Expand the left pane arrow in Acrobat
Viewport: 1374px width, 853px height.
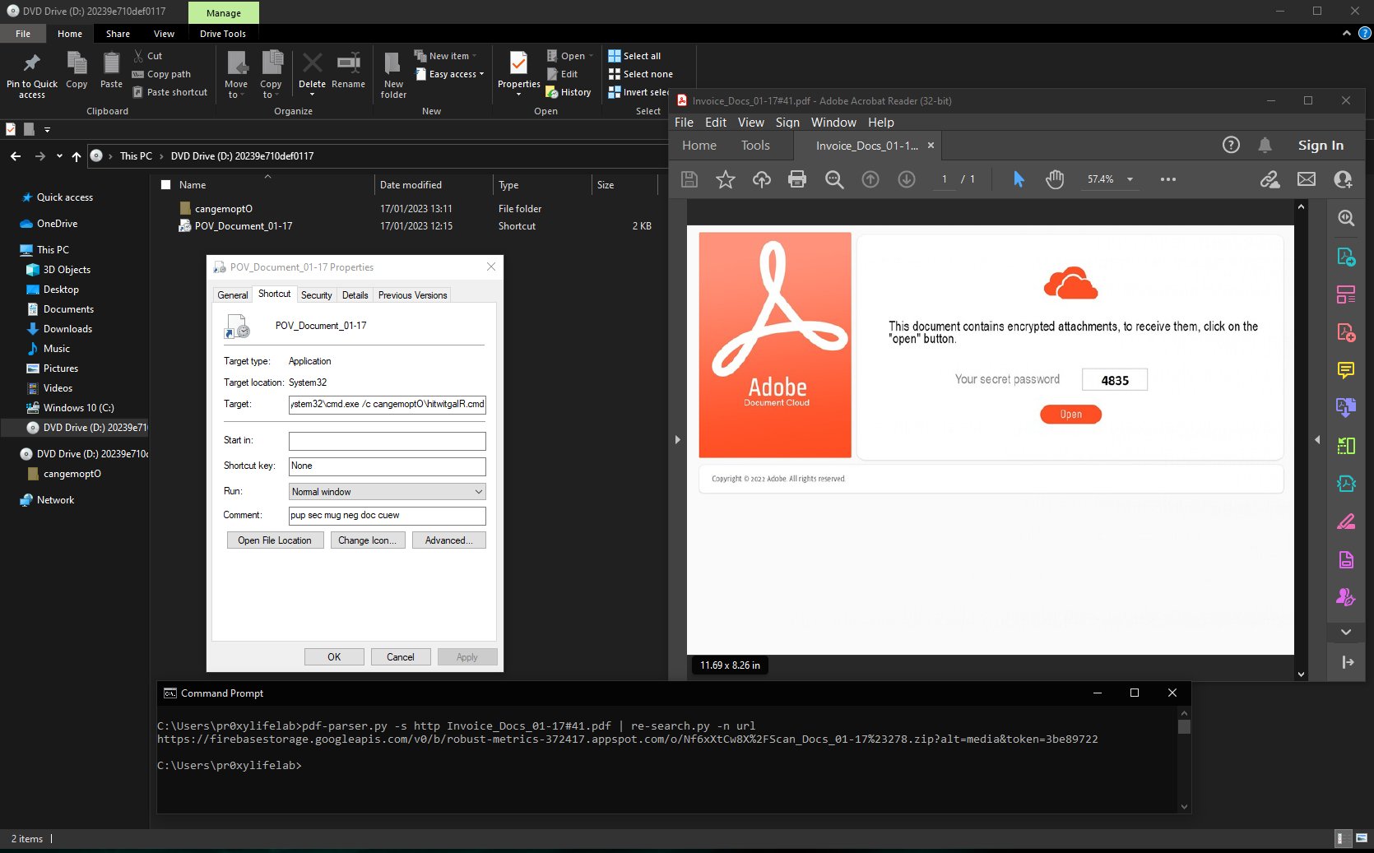(x=677, y=440)
